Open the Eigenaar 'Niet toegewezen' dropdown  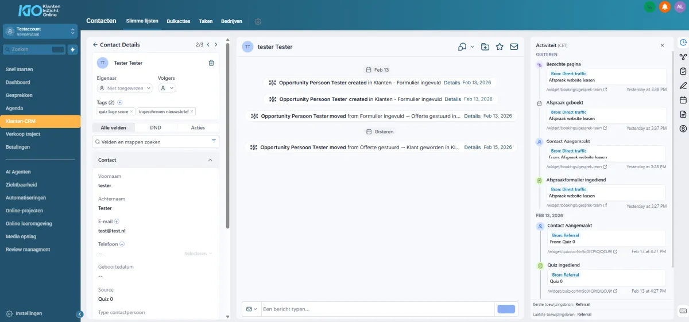click(125, 88)
